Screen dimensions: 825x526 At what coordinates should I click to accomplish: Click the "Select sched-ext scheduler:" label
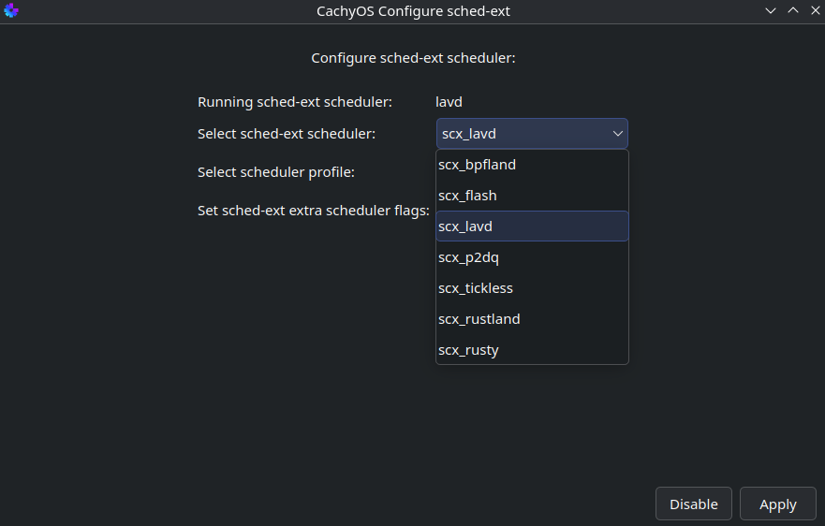(x=287, y=134)
